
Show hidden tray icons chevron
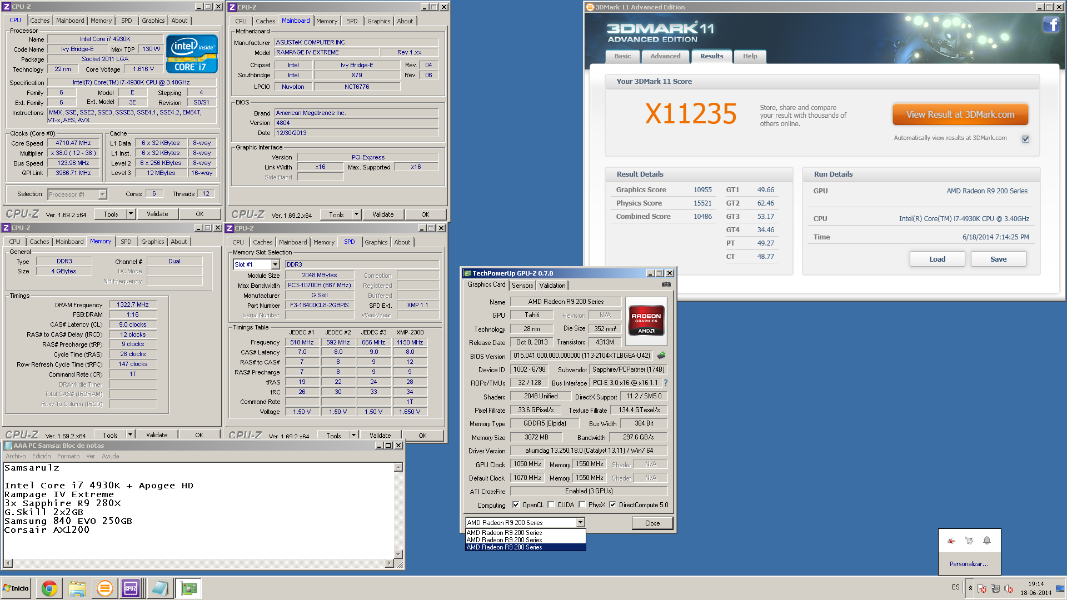(x=970, y=588)
